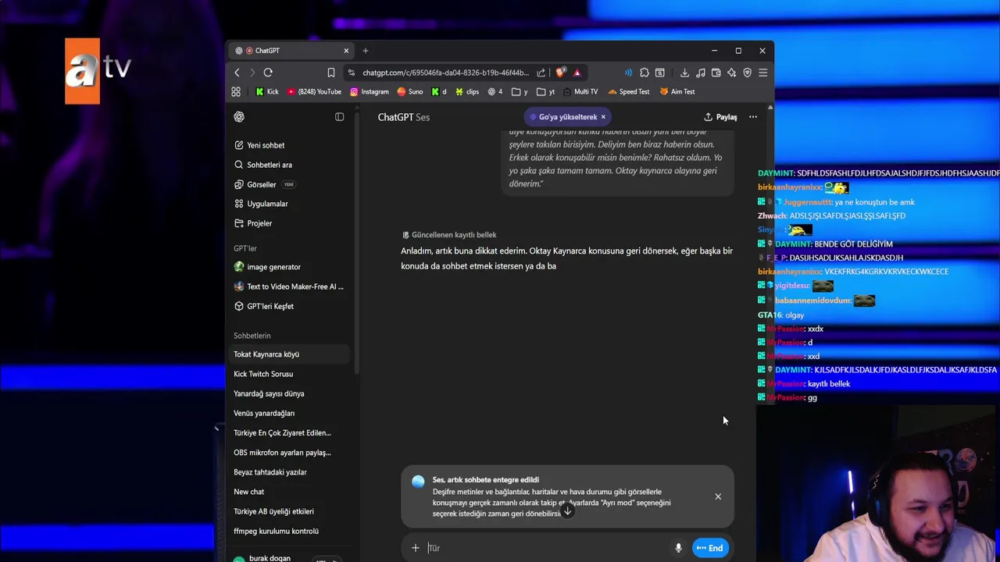Bookmark this page icon

click(x=331, y=73)
